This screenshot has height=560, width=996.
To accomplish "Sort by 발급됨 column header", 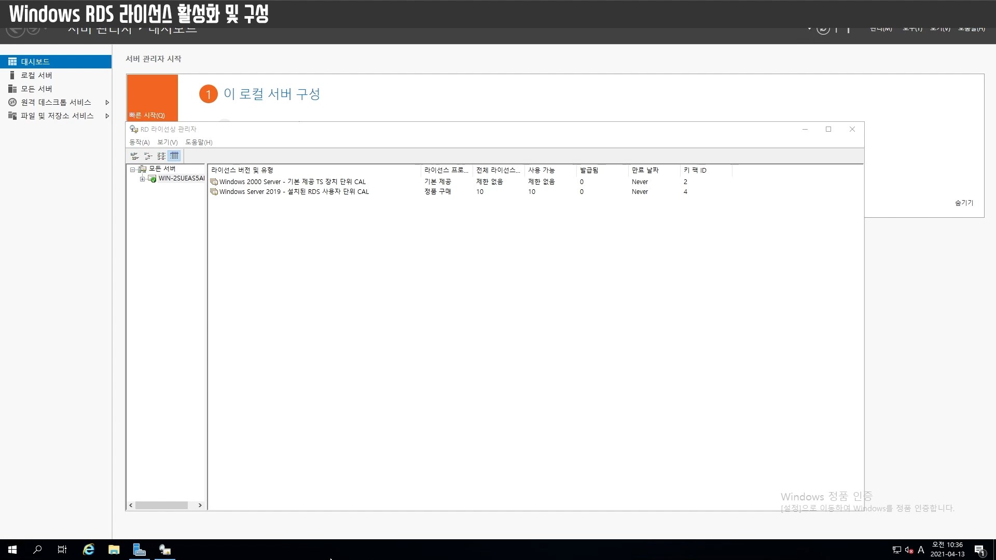I will click(x=602, y=170).
